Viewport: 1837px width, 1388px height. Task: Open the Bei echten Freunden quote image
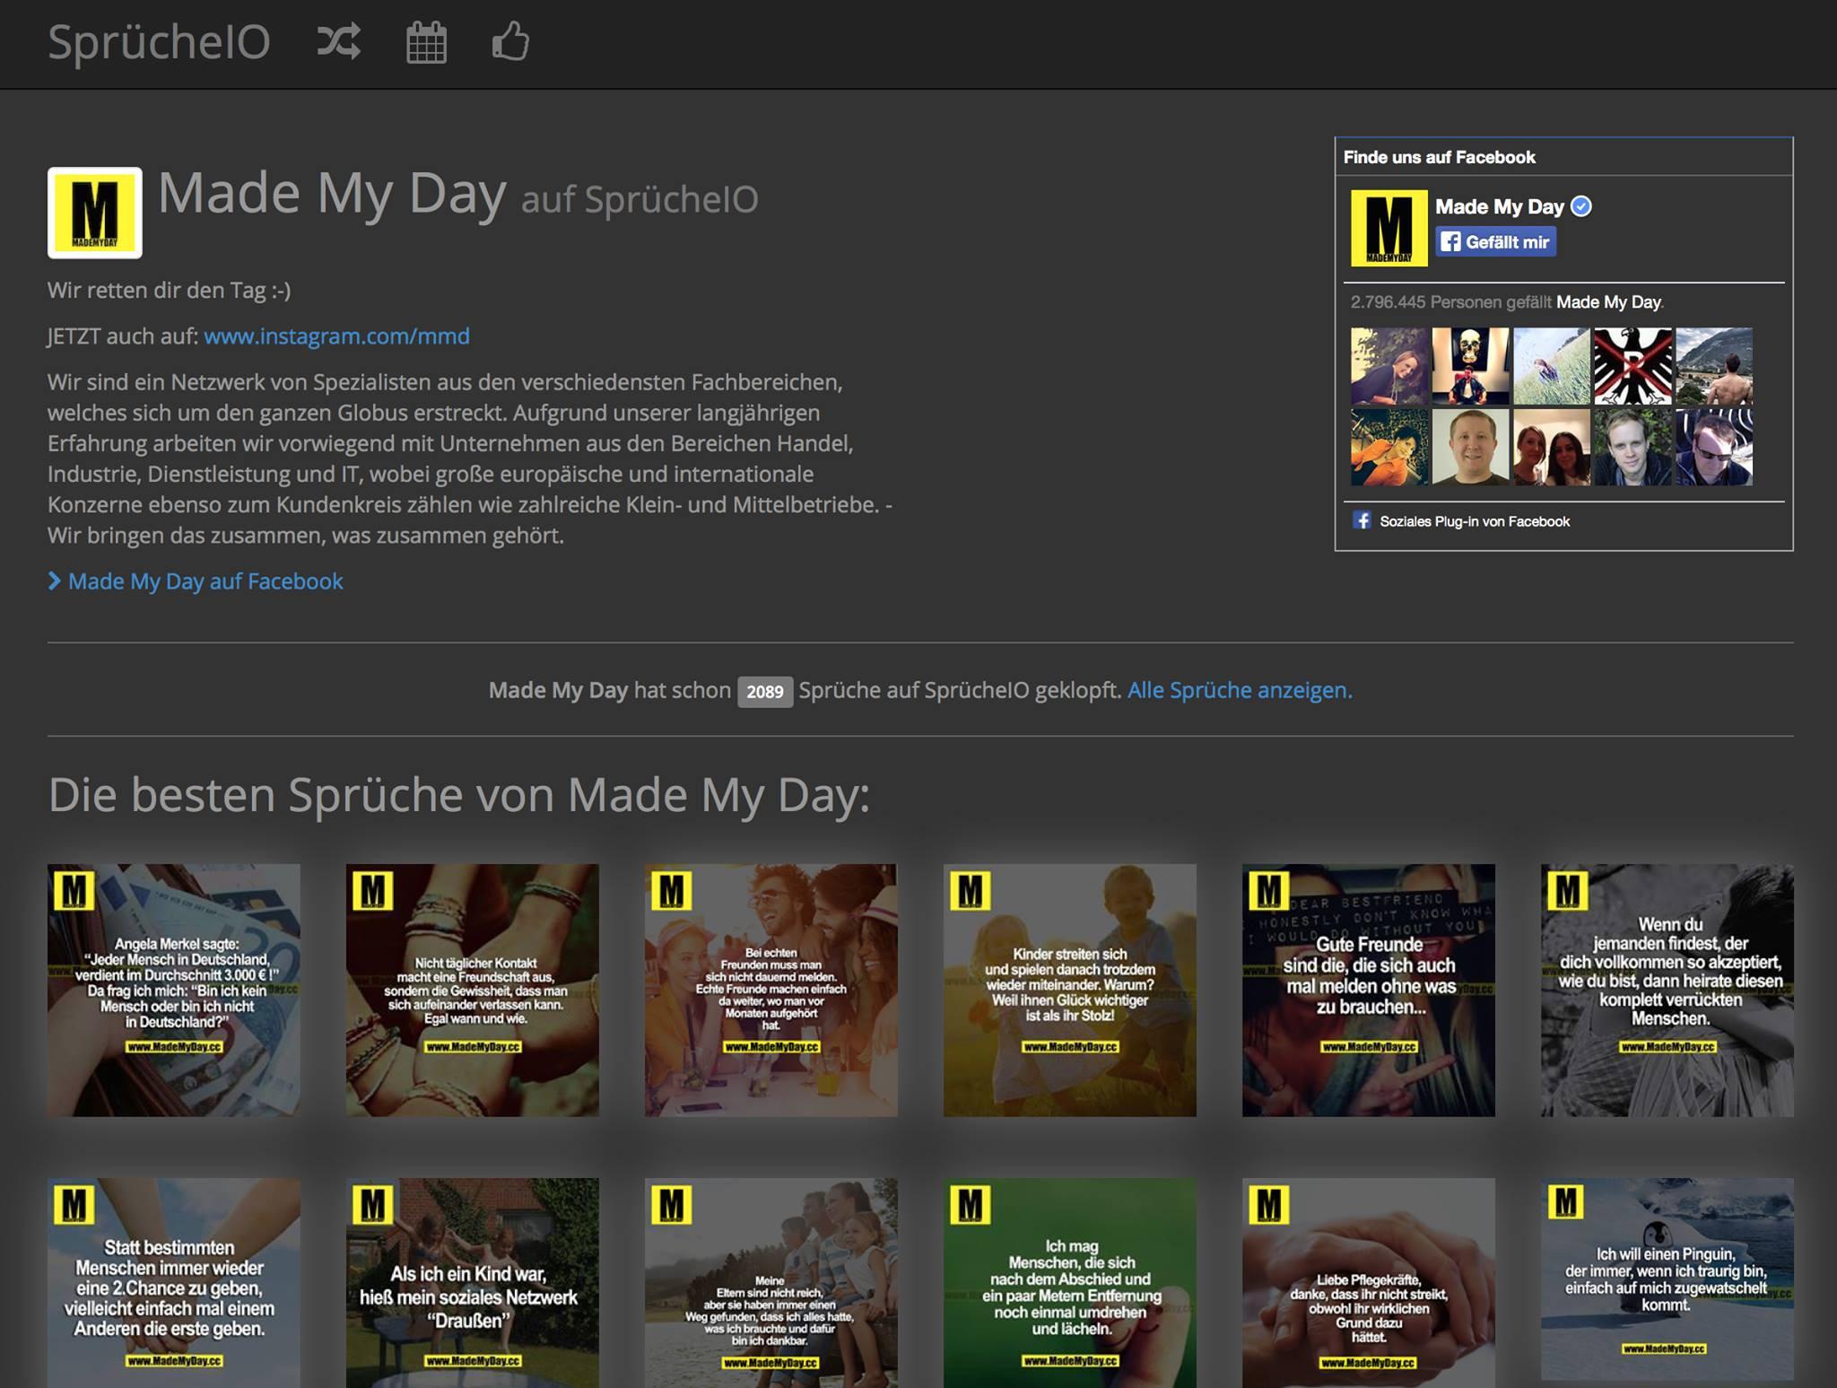[x=771, y=991]
